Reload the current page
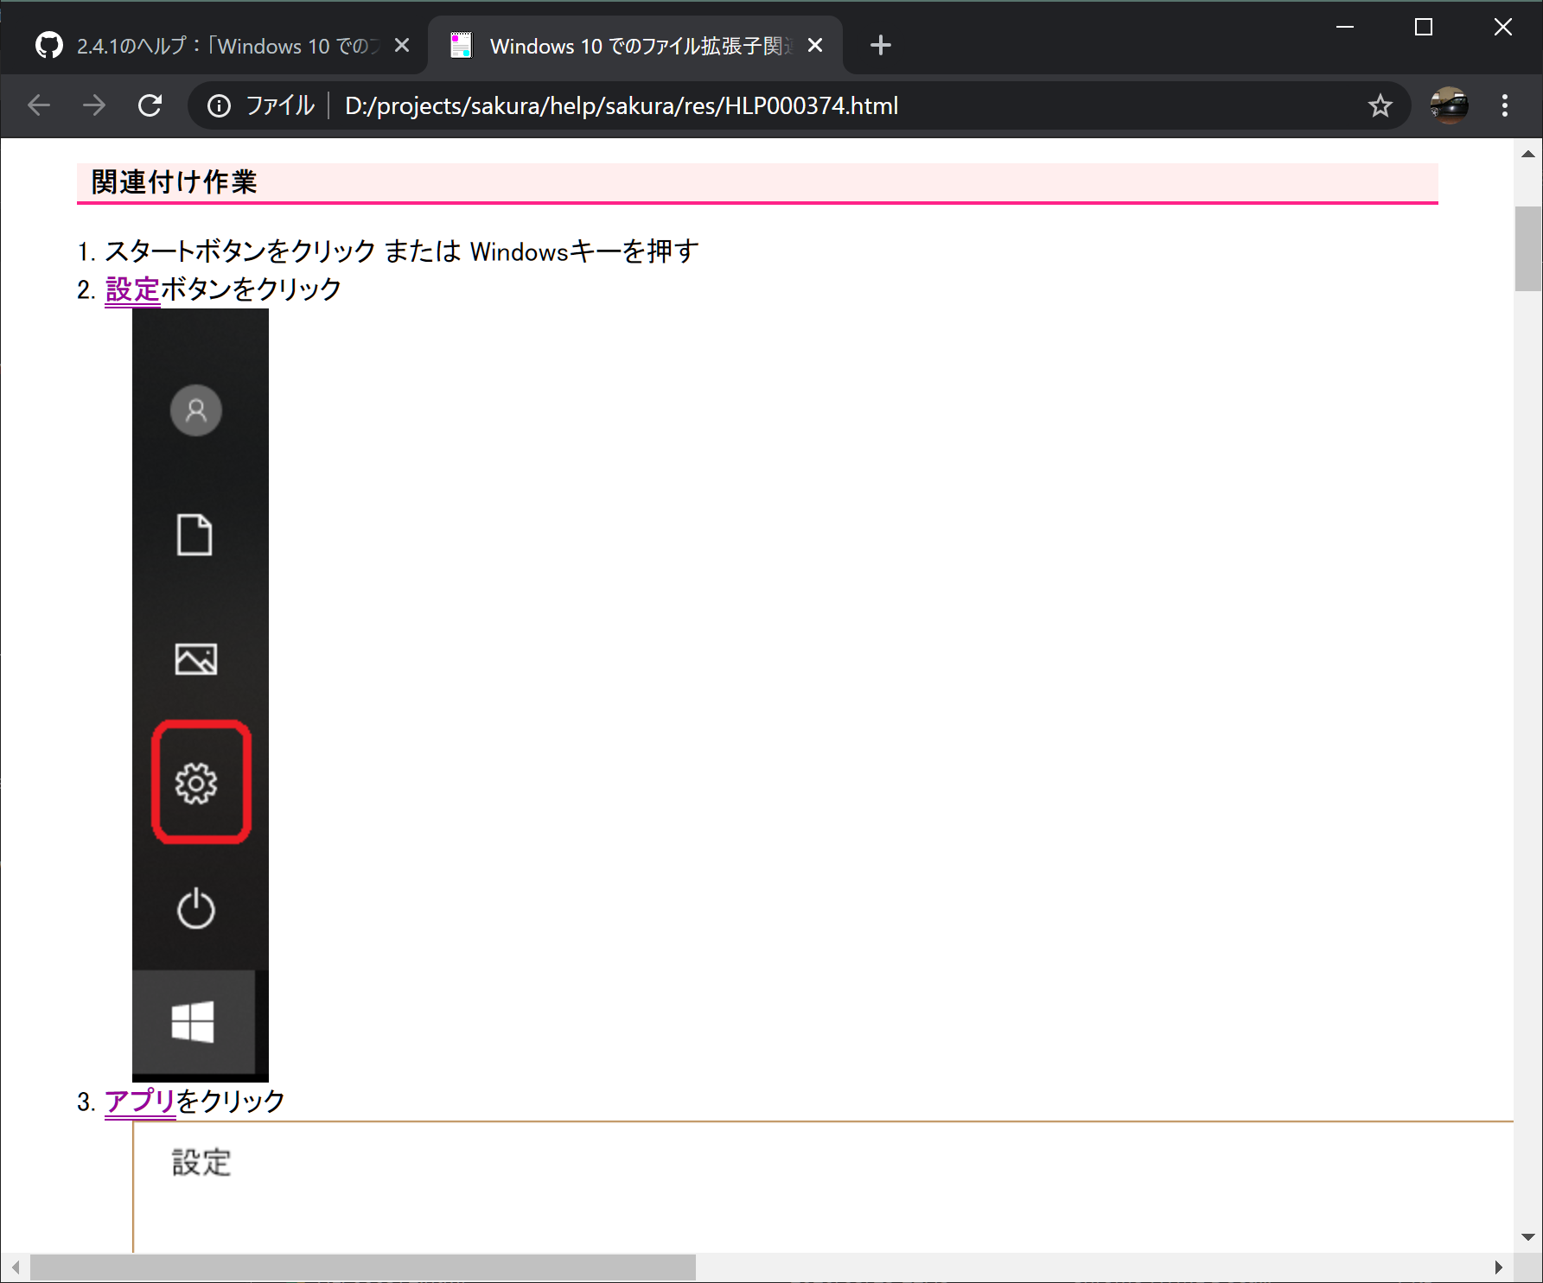 coord(150,105)
